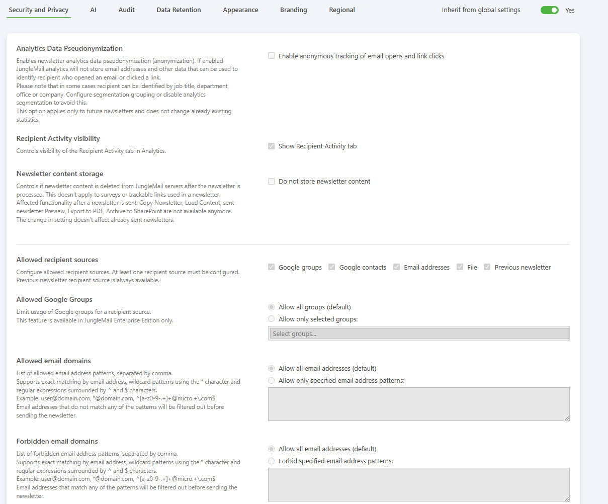
Task: Toggle Google groups recipient source checkbox
Action: [x=272, y=267]
